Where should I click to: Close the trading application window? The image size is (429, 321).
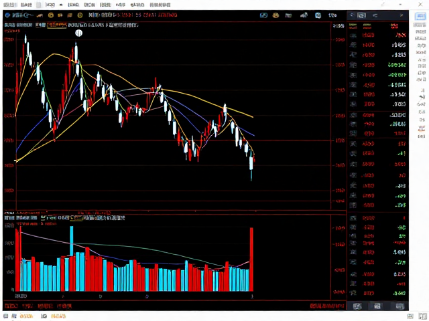pos(420,5)
